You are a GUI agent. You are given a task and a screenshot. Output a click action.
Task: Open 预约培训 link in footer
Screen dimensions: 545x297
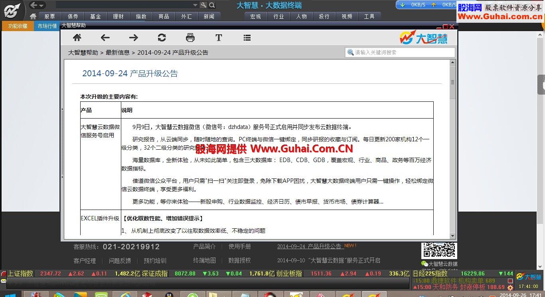tap(155, 261)
